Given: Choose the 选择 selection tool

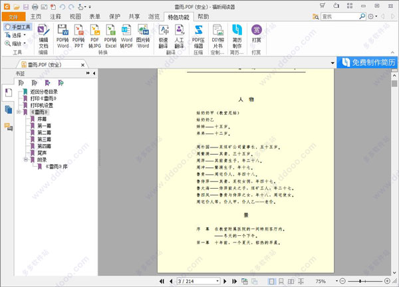Looking at the screenshot, I should click(x=13, y=35).
